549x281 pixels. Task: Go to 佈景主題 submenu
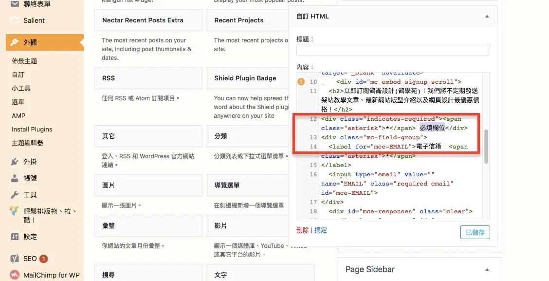[x=24, y=61]
